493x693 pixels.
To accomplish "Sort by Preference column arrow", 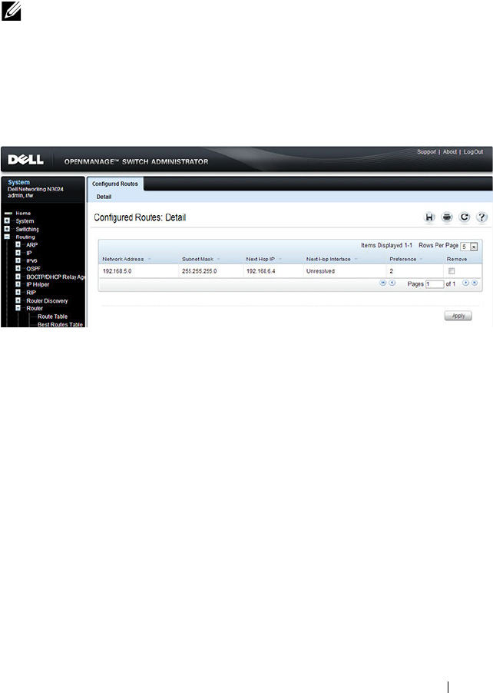I will (x=421, y=259).
